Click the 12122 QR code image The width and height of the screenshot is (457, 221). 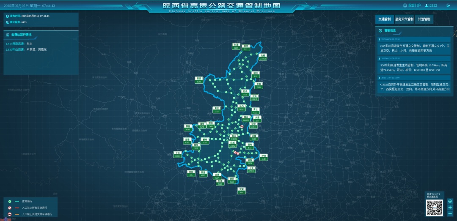[434, 207]
